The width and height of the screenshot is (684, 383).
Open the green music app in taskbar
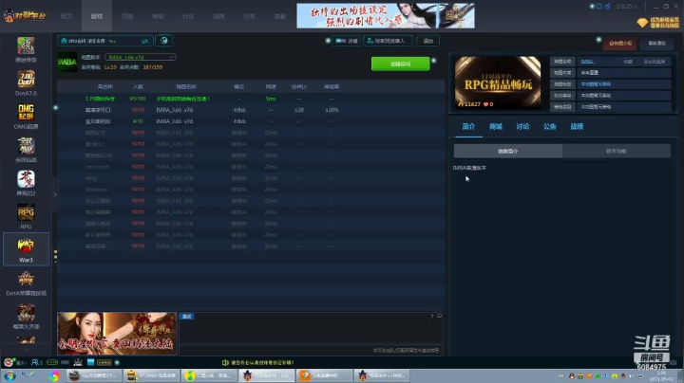pos(209,375)
